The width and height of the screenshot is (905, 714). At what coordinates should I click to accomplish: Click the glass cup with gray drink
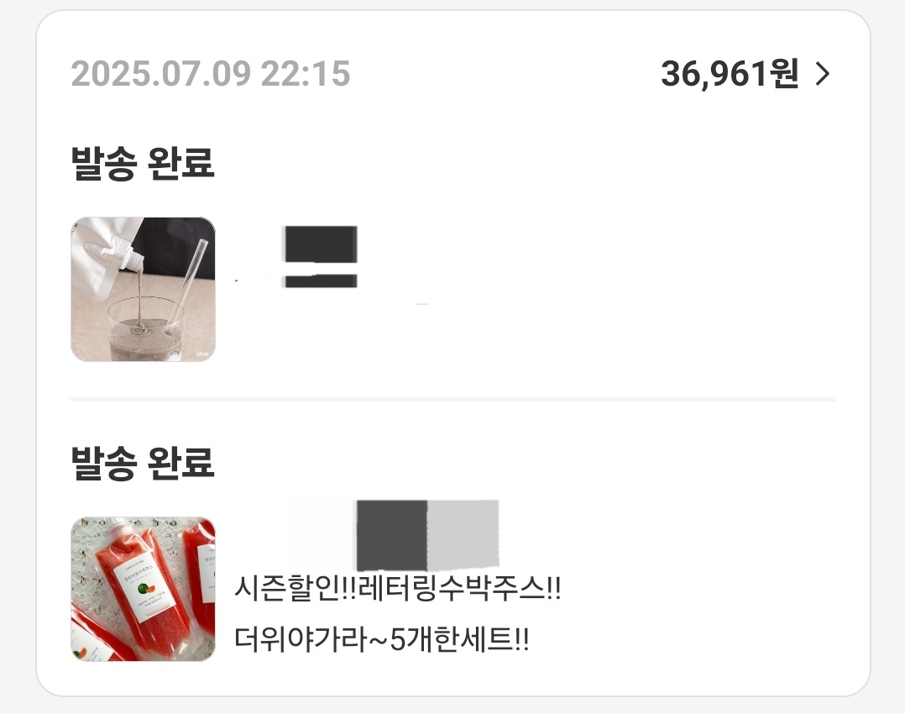click(145, 329)
